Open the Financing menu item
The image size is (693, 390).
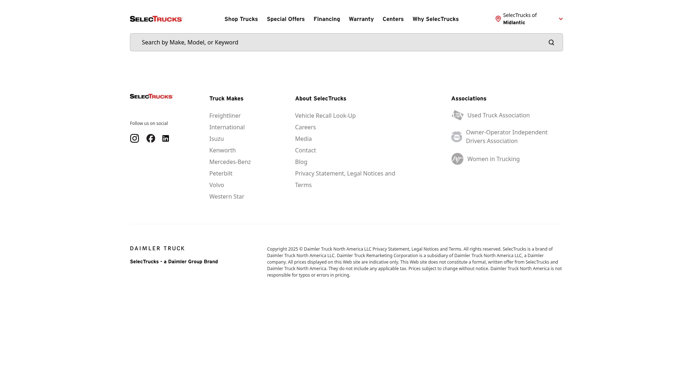coord(327,19)
